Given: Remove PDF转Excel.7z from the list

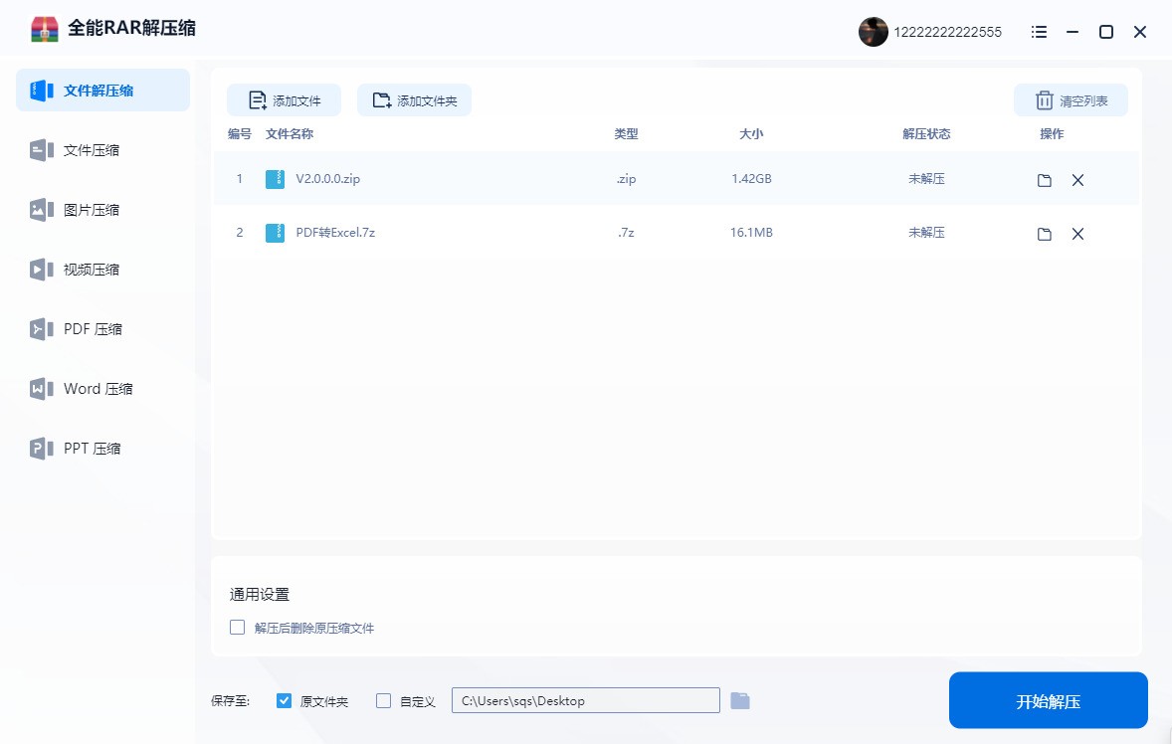Looking at the screenshot, I should (x=1077, y=234).
